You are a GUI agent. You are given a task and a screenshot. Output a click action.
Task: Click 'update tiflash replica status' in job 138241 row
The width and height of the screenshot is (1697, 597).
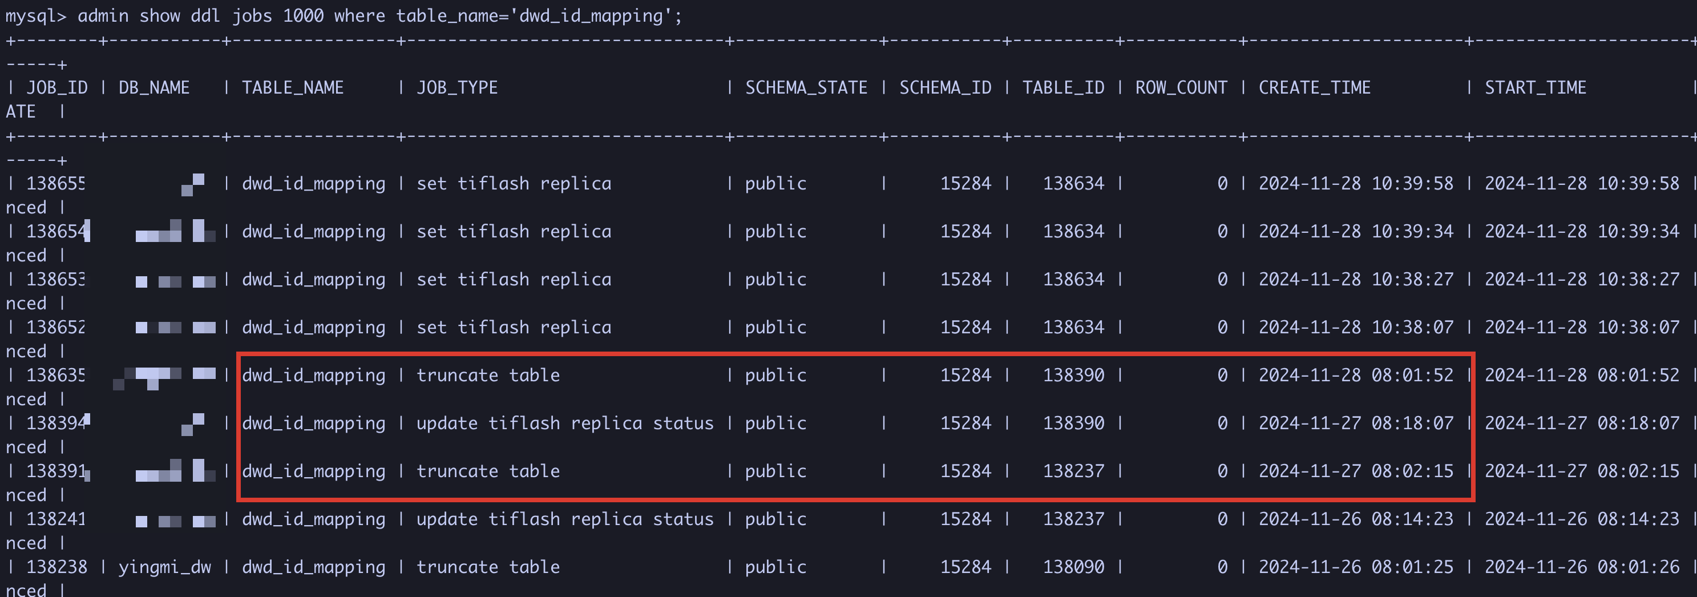point(564,519)
